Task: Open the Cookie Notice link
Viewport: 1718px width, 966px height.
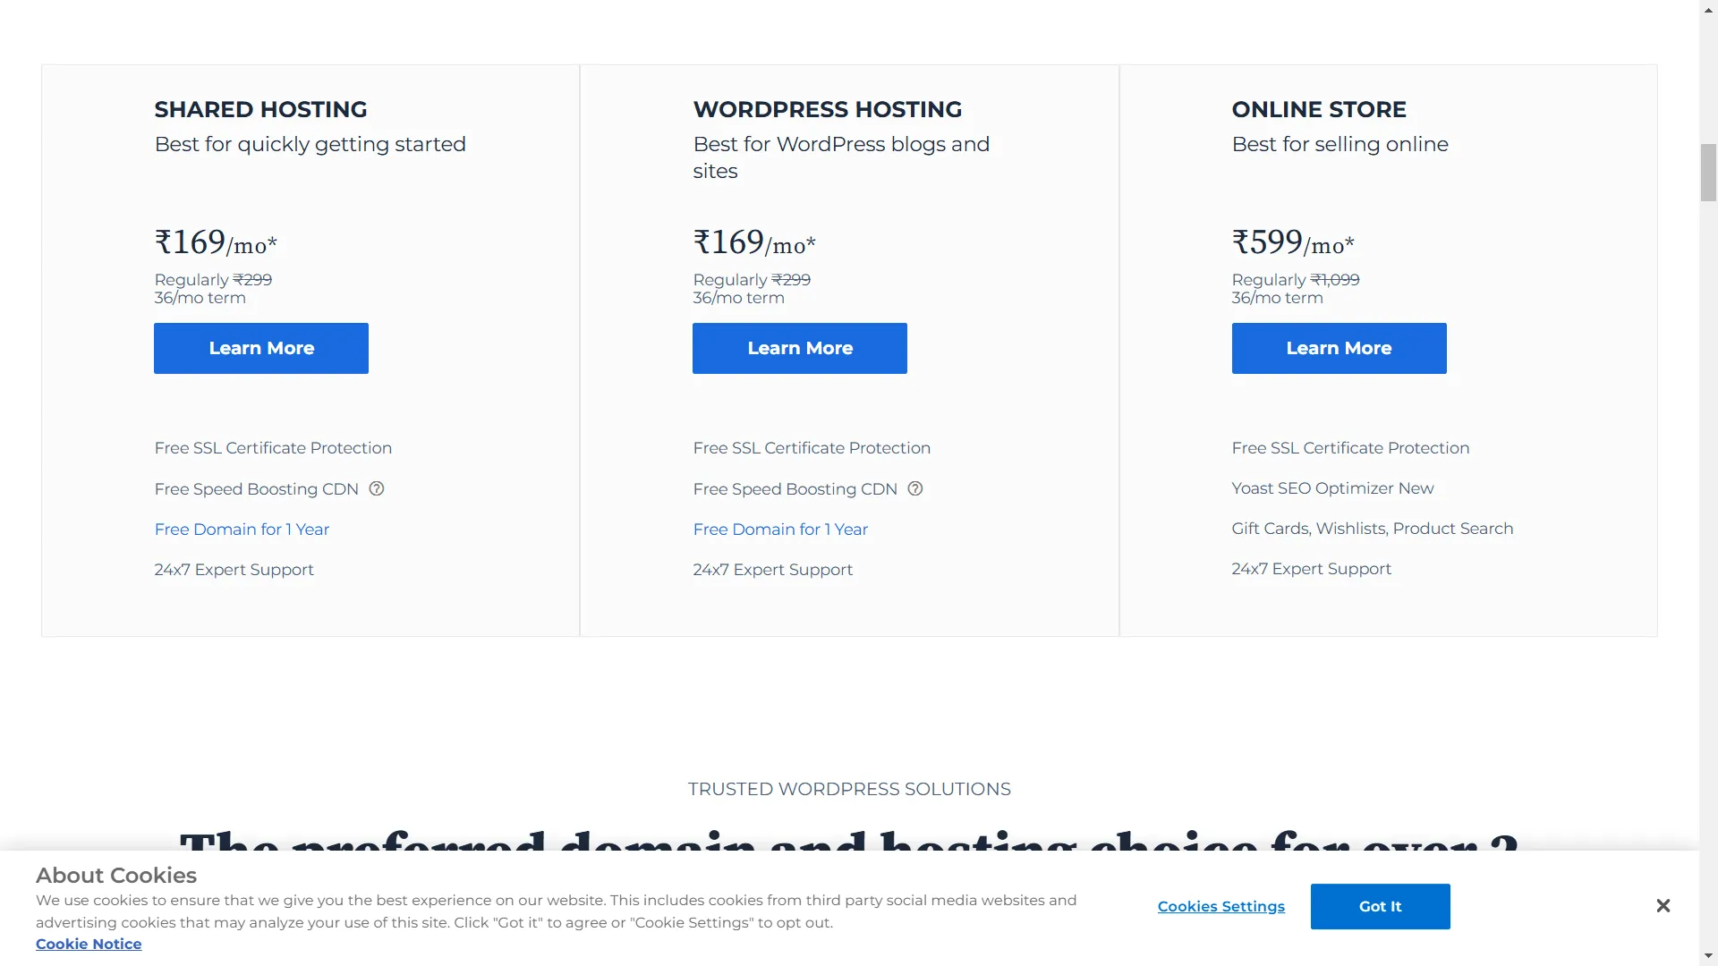Action: 89,944
